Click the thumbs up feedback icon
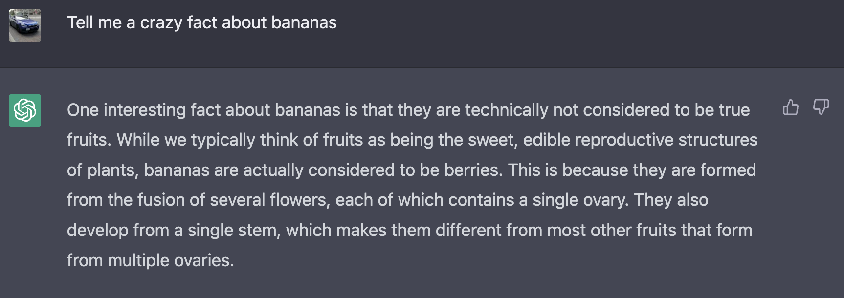The image size is (844, 298). (x=791, y=107)
